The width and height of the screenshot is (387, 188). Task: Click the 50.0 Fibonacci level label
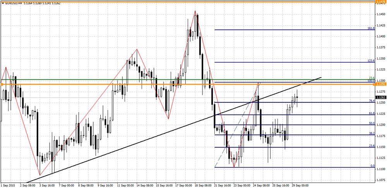372,123
